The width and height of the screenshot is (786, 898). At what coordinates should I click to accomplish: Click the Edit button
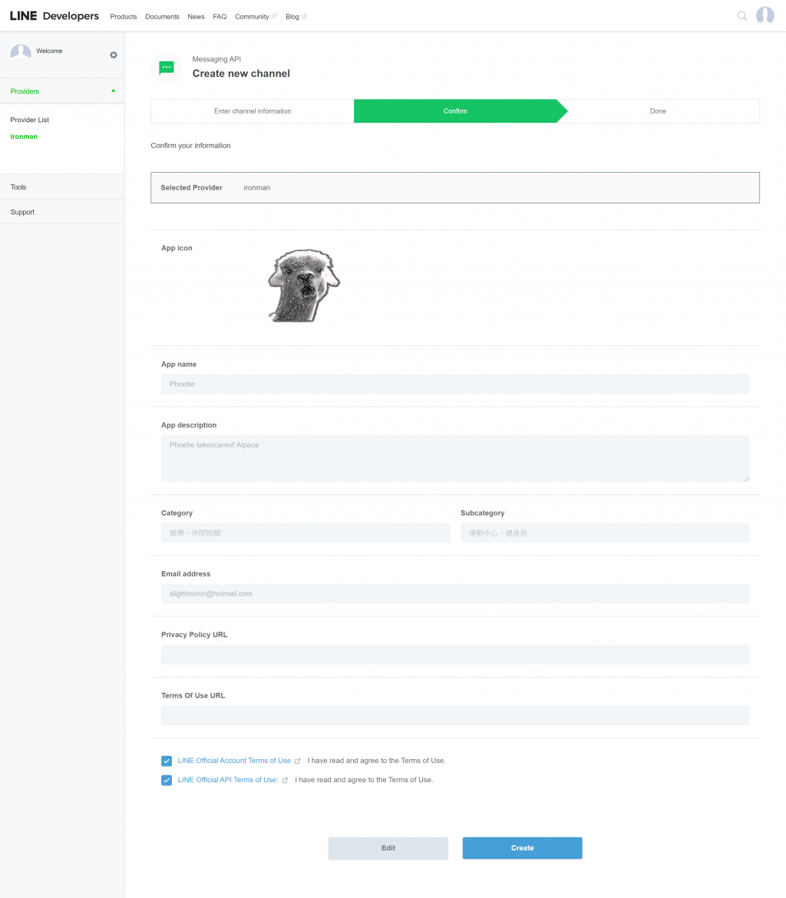(x=388, y=848)
